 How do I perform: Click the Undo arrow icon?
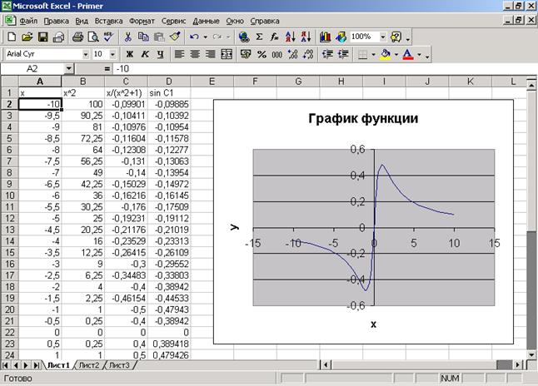point(194,37)
